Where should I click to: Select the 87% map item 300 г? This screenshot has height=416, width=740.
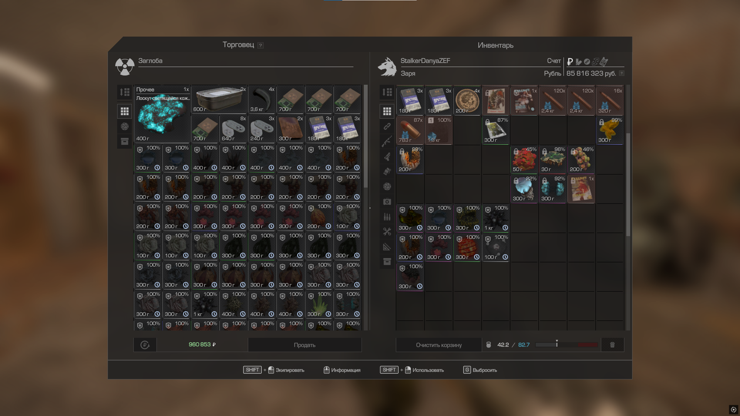[x=496, y=130]
